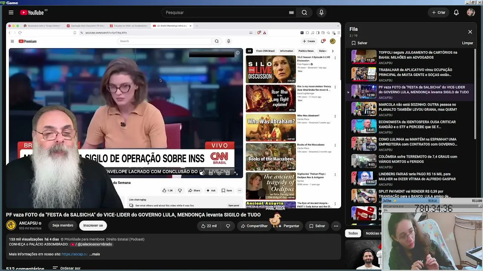Play the COLÔMBIA sofre TERREMOTO queue thumbnail

[364, 161]
